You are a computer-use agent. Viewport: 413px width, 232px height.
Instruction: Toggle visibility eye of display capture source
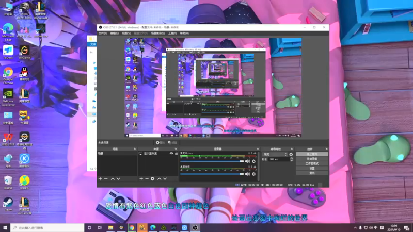tap(171, 153)
